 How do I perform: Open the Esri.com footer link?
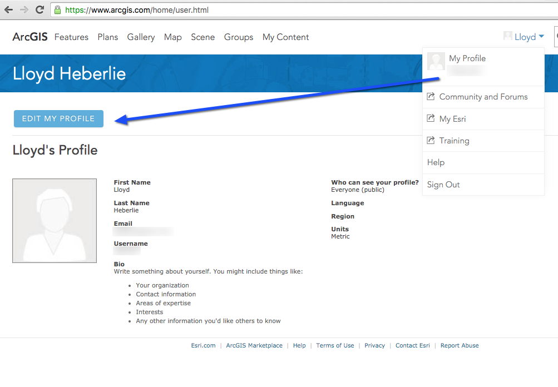click(203, 345)
